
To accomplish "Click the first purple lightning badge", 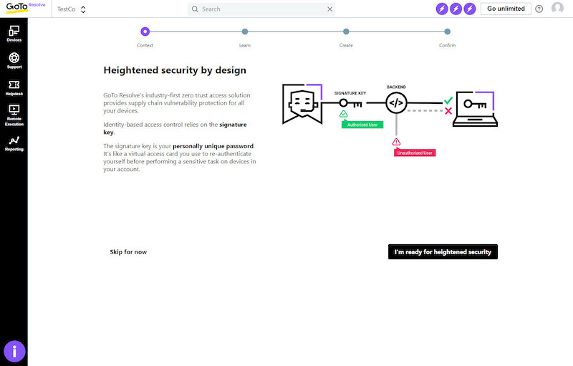I will [x=442, y=9].
